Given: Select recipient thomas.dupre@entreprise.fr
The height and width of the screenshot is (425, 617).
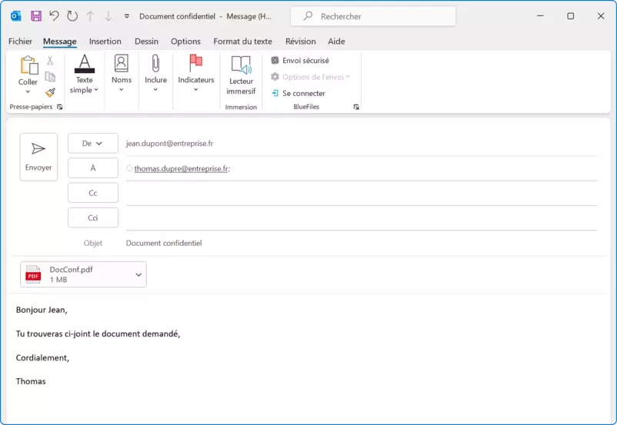Looking at the screenshot, I should pos(181,168).
